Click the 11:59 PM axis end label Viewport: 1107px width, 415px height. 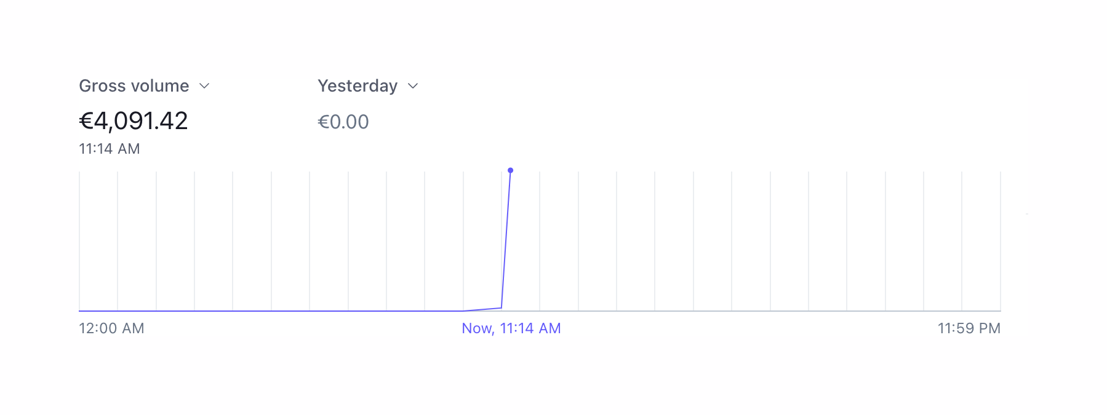pyautogui.click(x=969, y=328)
